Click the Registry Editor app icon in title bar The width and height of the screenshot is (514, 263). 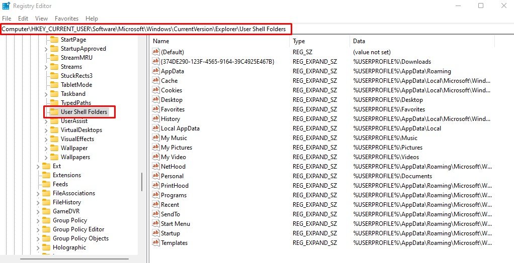(x=6, y=6)
